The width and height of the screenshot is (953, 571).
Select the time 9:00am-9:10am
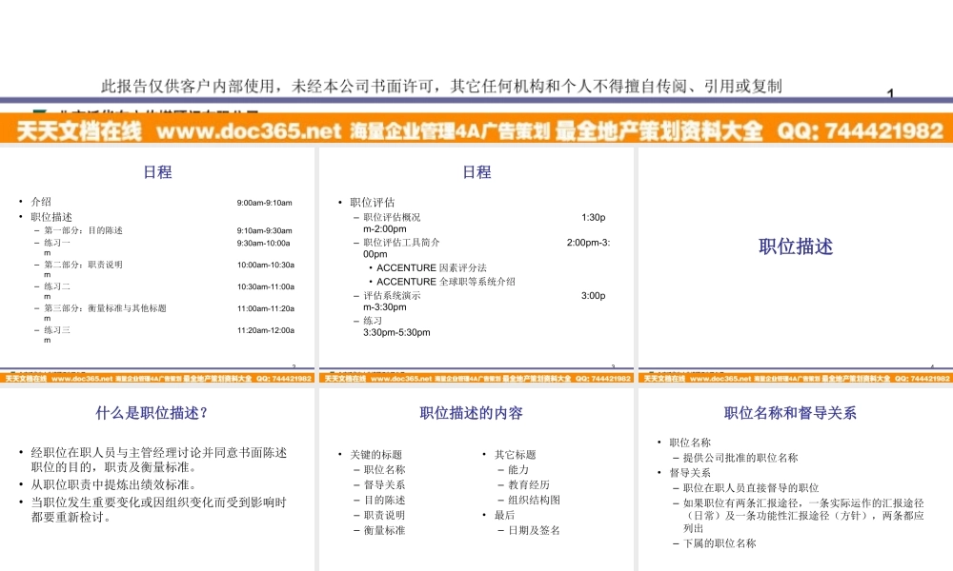(264, 203)
